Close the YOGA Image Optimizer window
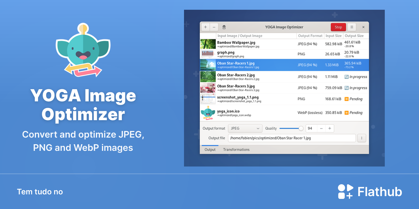This screenshot has height=209, width=419. pyautogui.click(x=363, y=27)
